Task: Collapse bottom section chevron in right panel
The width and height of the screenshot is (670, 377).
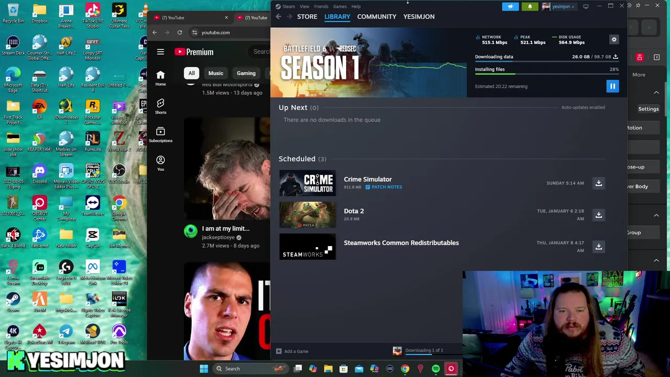Action: (x=656, y=260)
